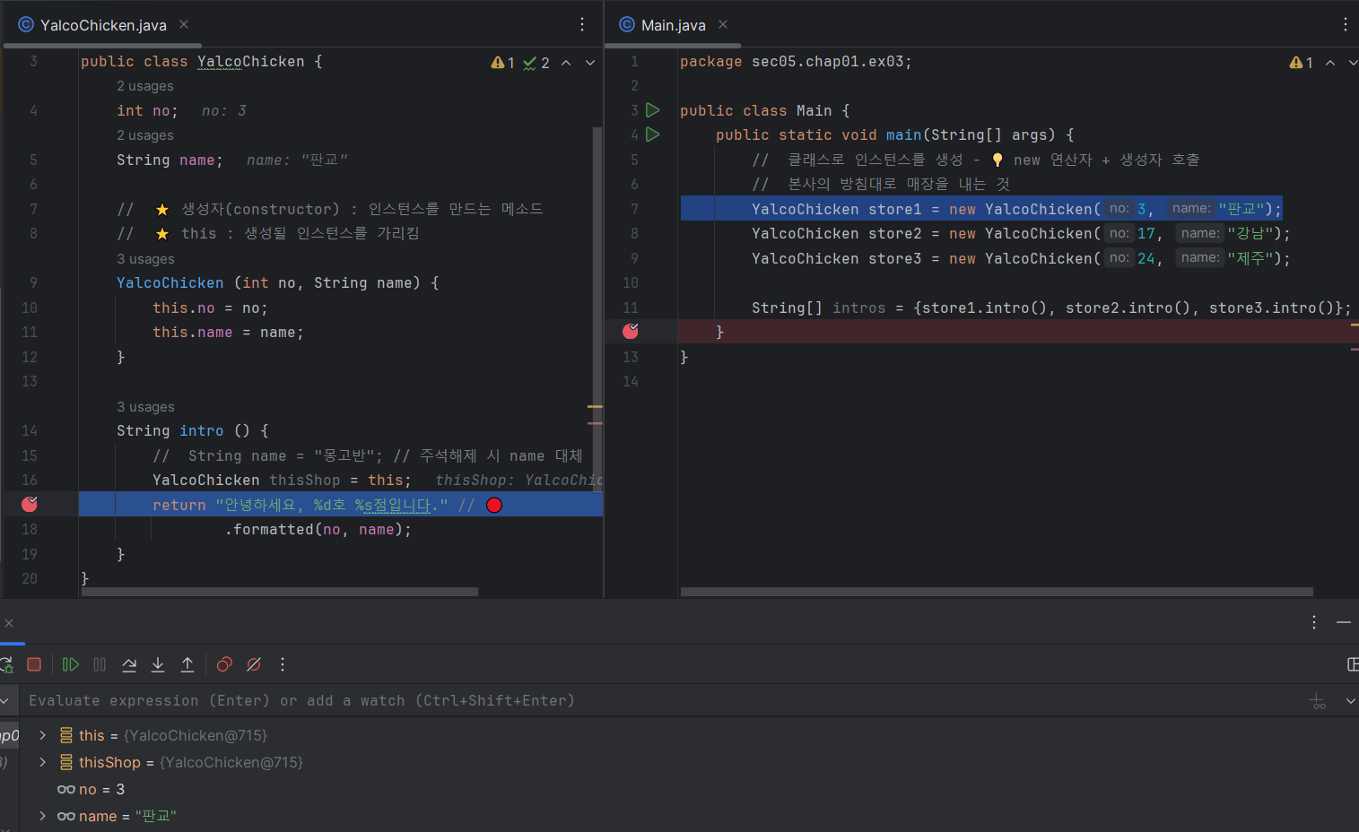1359x832 pixels.
Task: Open the debug tool window options menu
Action: click(x=1314, y=622)
